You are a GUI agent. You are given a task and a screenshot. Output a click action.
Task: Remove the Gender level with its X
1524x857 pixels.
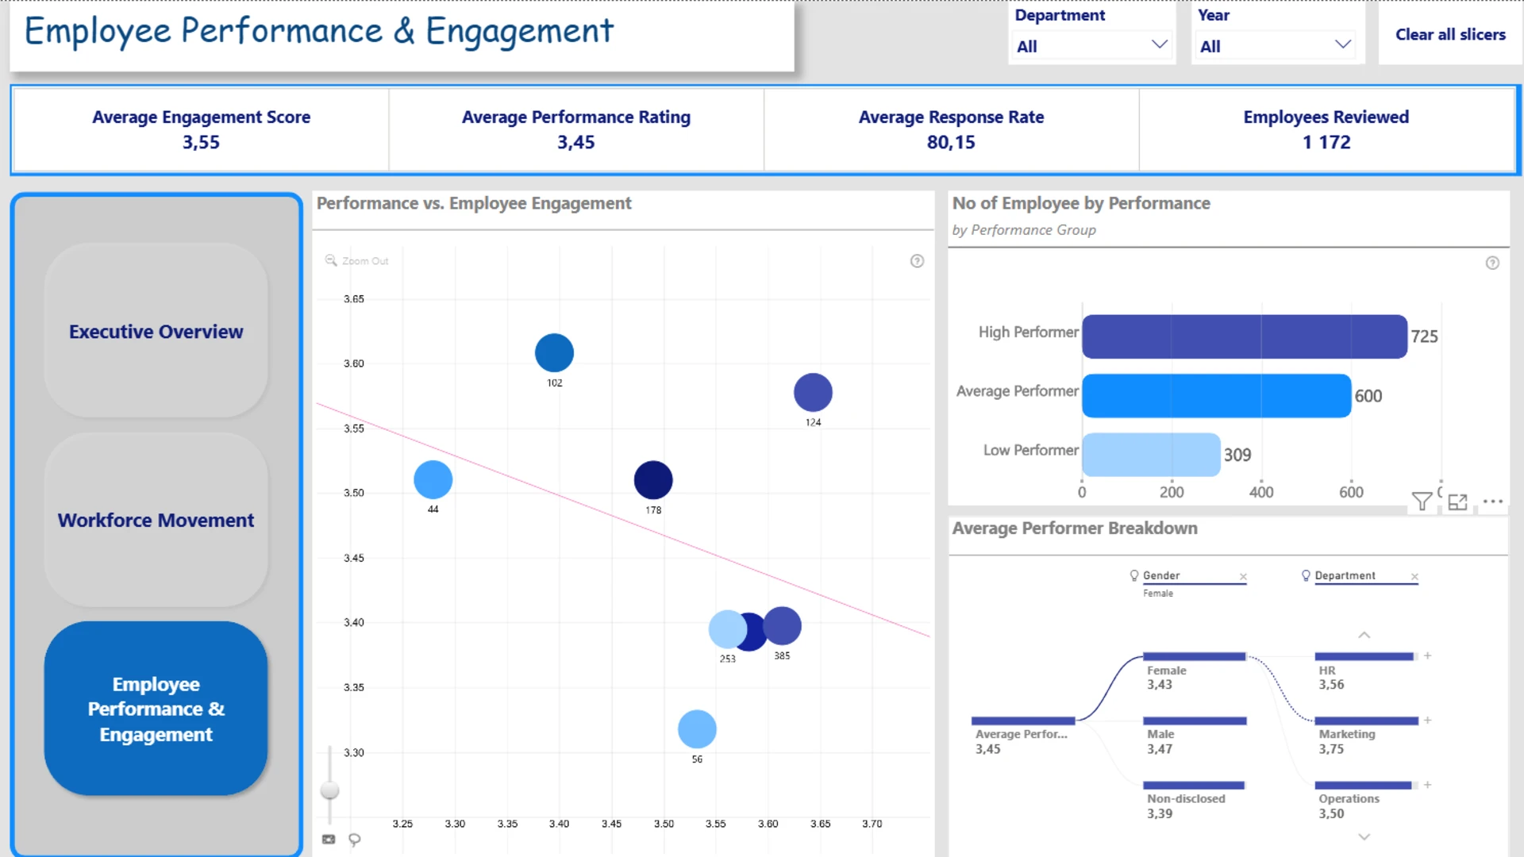1243,577
